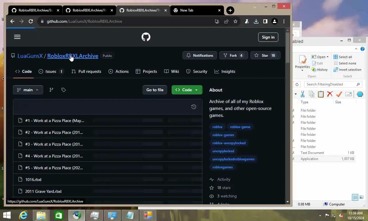
Task: Toggle the browser side panel icon
Action: pyautogui.click(x=265, y=21)
